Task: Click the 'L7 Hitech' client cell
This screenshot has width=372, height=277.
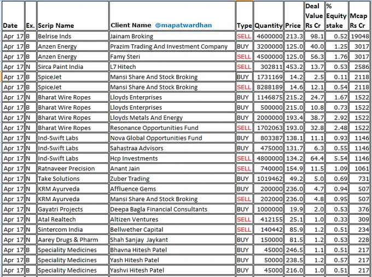Action: 172,67
